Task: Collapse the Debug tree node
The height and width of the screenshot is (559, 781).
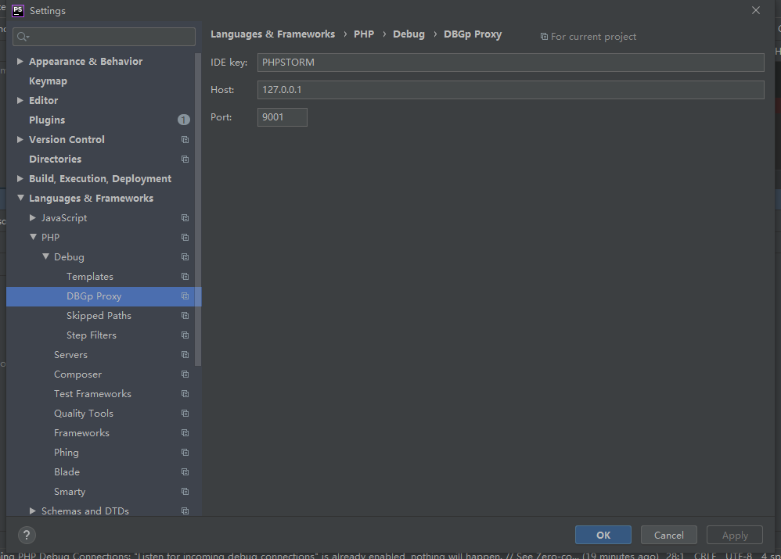Action: pos(45,257)
